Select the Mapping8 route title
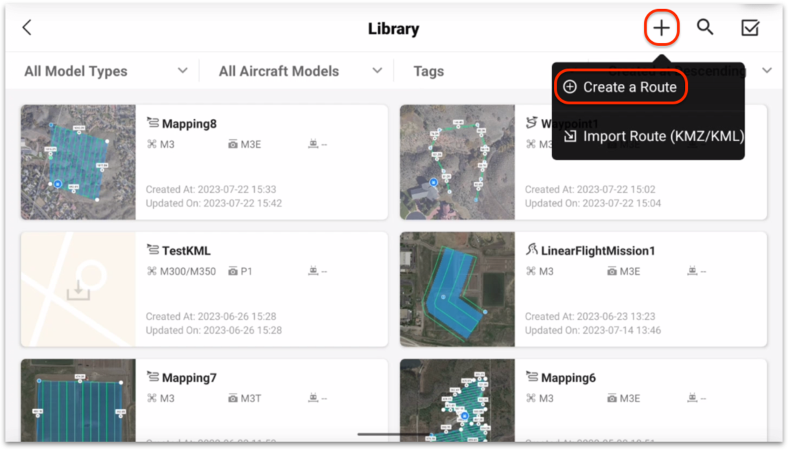 point(189,124)
